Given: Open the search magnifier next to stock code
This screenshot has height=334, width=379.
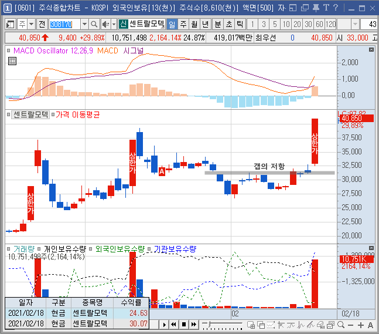Looking at the screenshot, I should click(94, 24).
